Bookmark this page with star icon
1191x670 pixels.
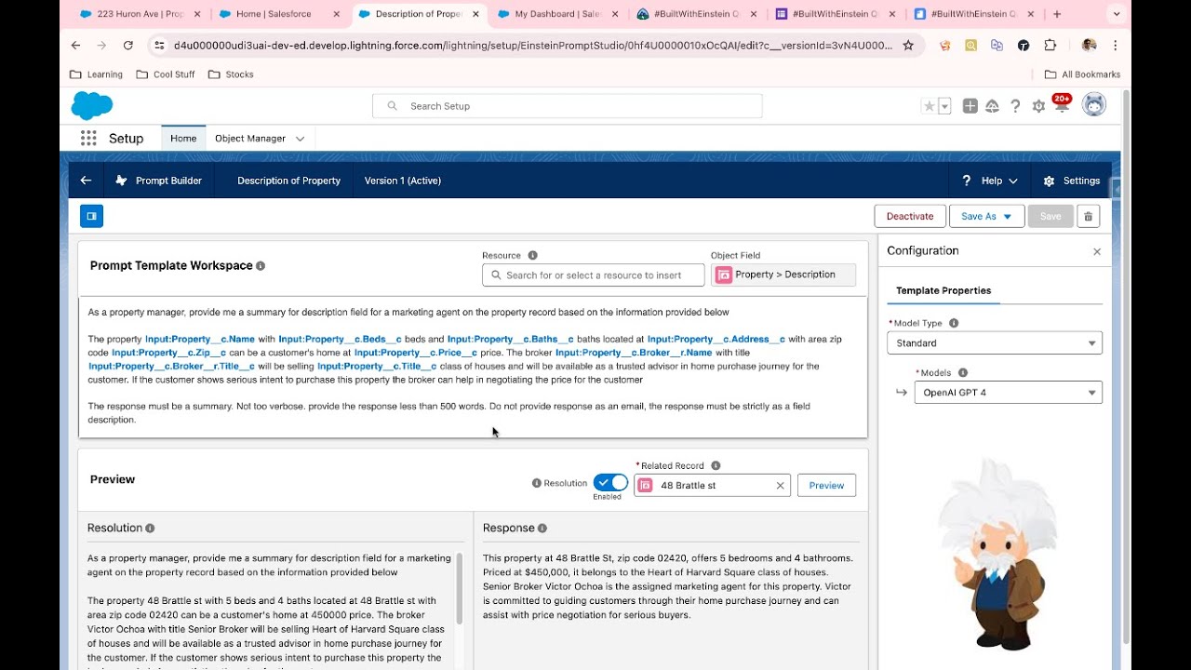908,45
